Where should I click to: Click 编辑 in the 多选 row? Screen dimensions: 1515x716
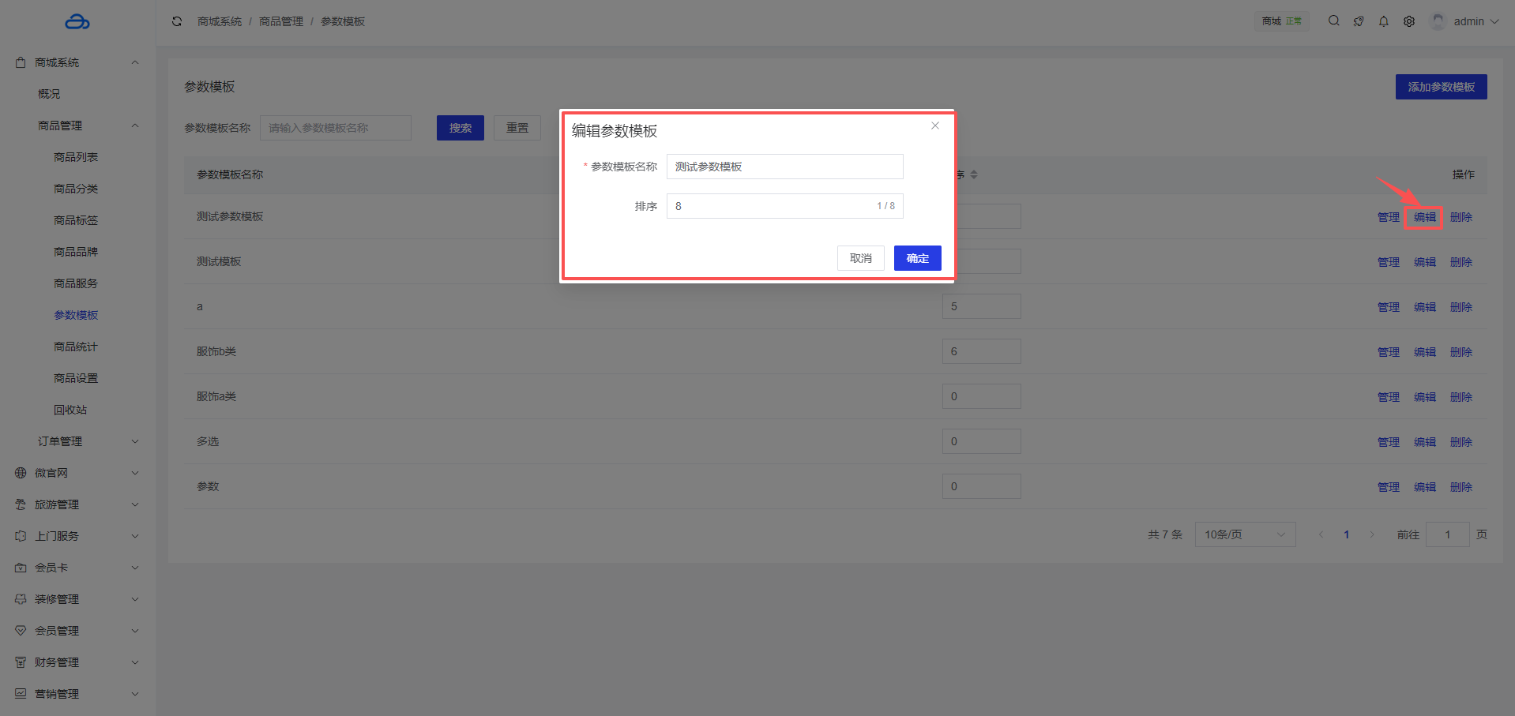point(1425,442)
